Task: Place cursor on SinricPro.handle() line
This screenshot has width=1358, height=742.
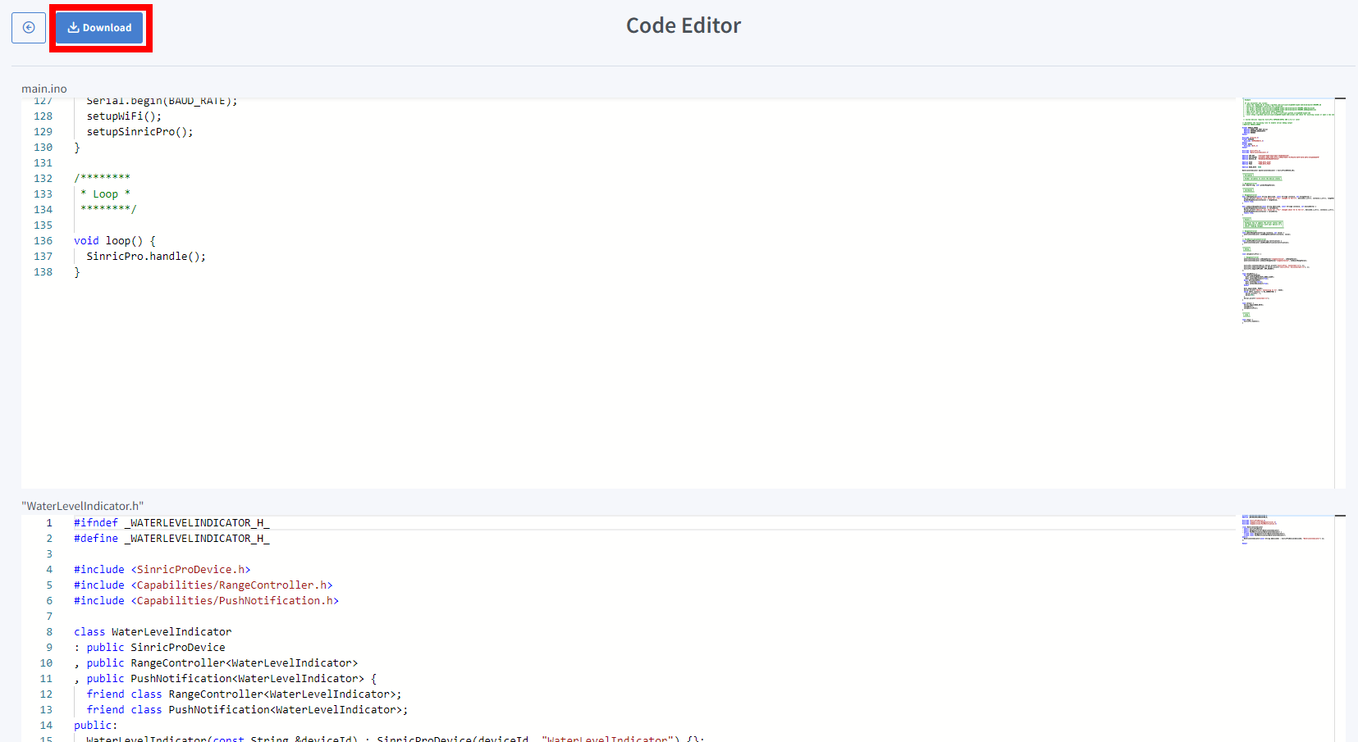Action: (x=146, y=257)
